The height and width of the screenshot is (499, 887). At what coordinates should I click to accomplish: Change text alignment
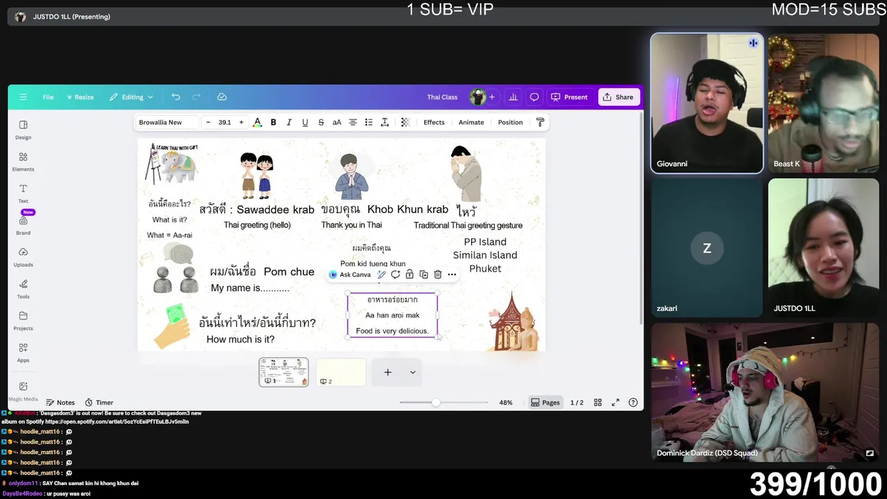(353, 122)
